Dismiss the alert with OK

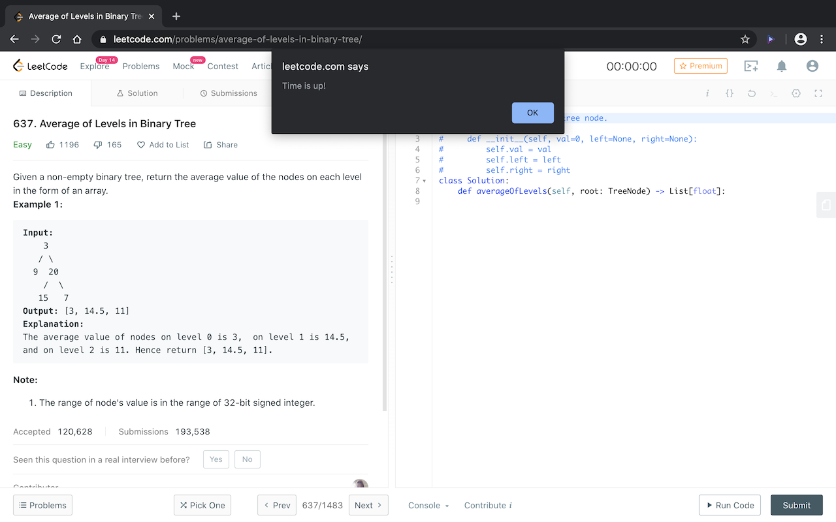coord(532,113)
